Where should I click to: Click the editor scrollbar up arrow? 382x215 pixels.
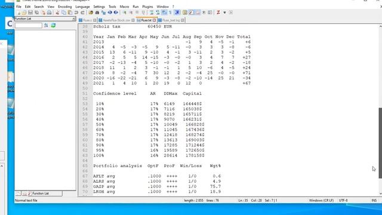[x=380, y=26]
